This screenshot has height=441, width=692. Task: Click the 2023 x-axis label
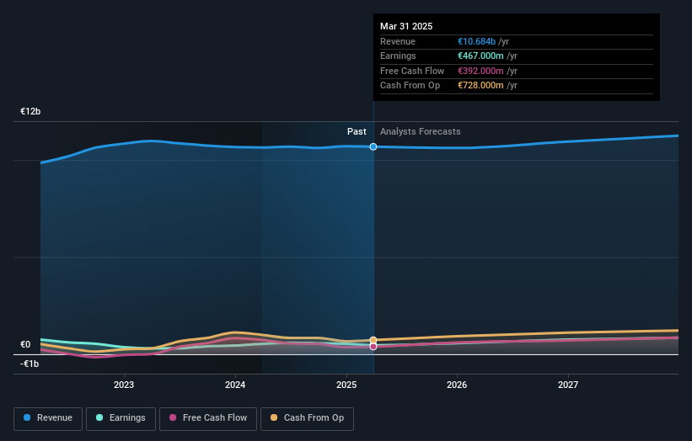point(124,385)
